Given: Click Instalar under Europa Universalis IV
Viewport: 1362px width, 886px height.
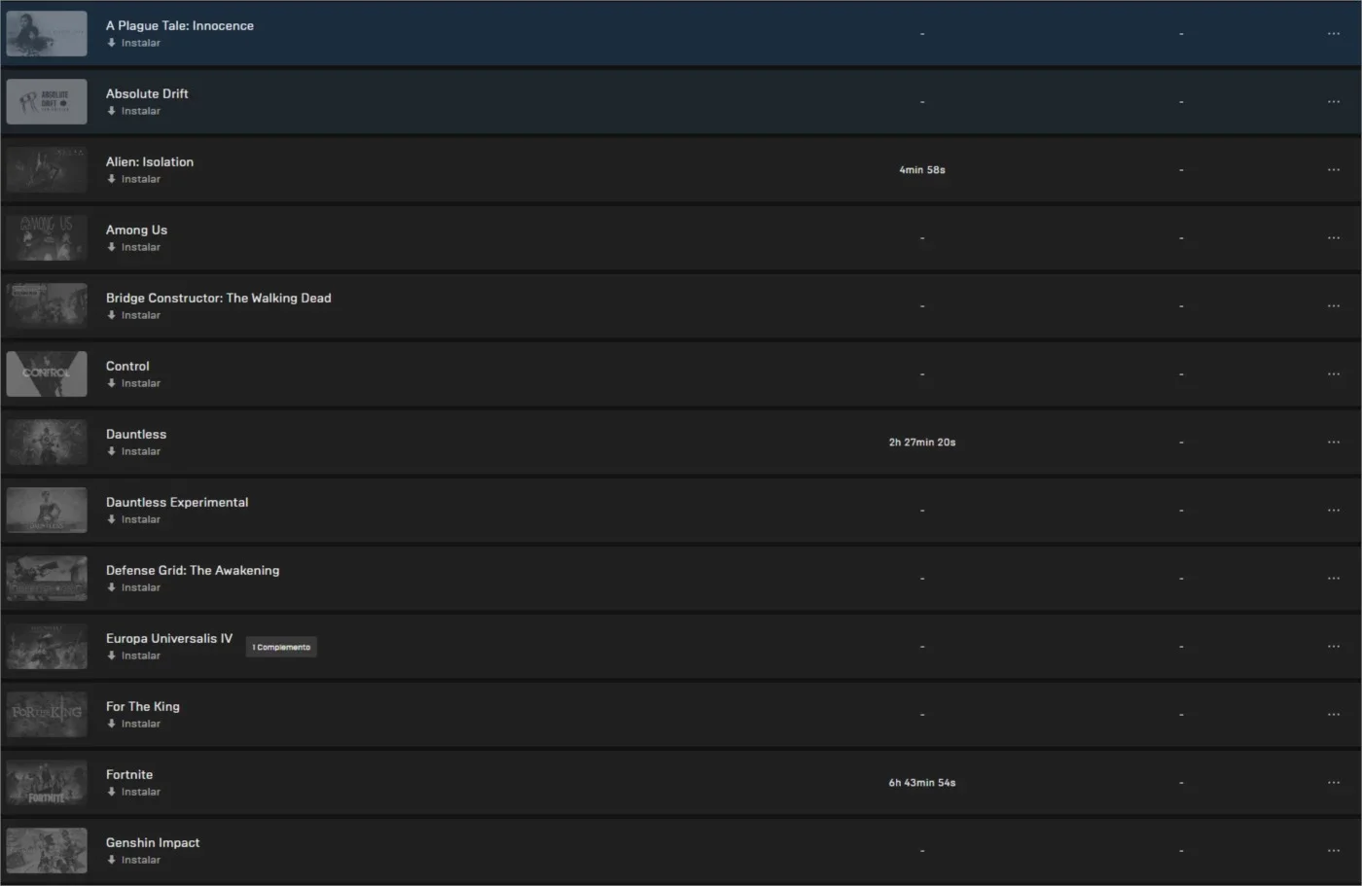Looking at the screenshot, I should pos(134,656).
